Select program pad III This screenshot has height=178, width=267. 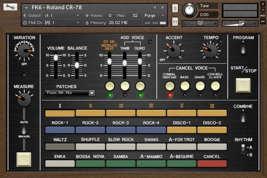[121, 113]
